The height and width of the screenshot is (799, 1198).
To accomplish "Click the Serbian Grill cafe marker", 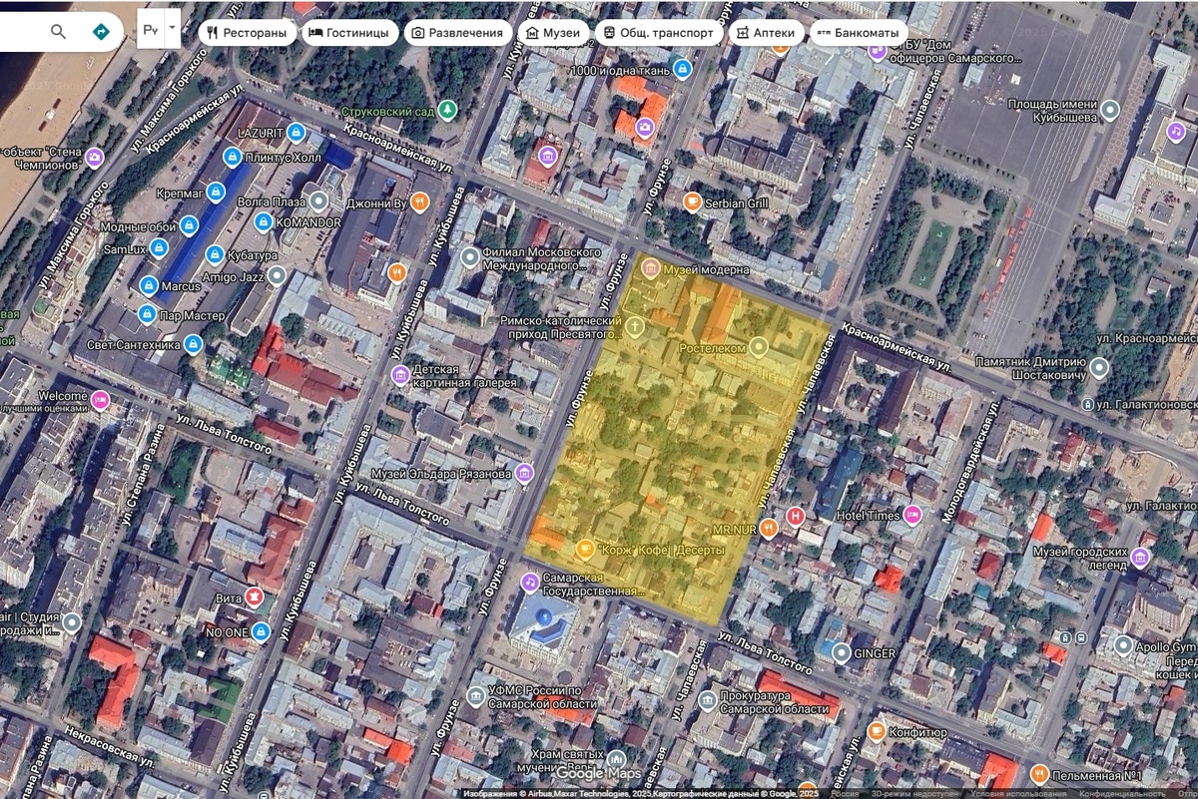I will click(x=692, y=202).
